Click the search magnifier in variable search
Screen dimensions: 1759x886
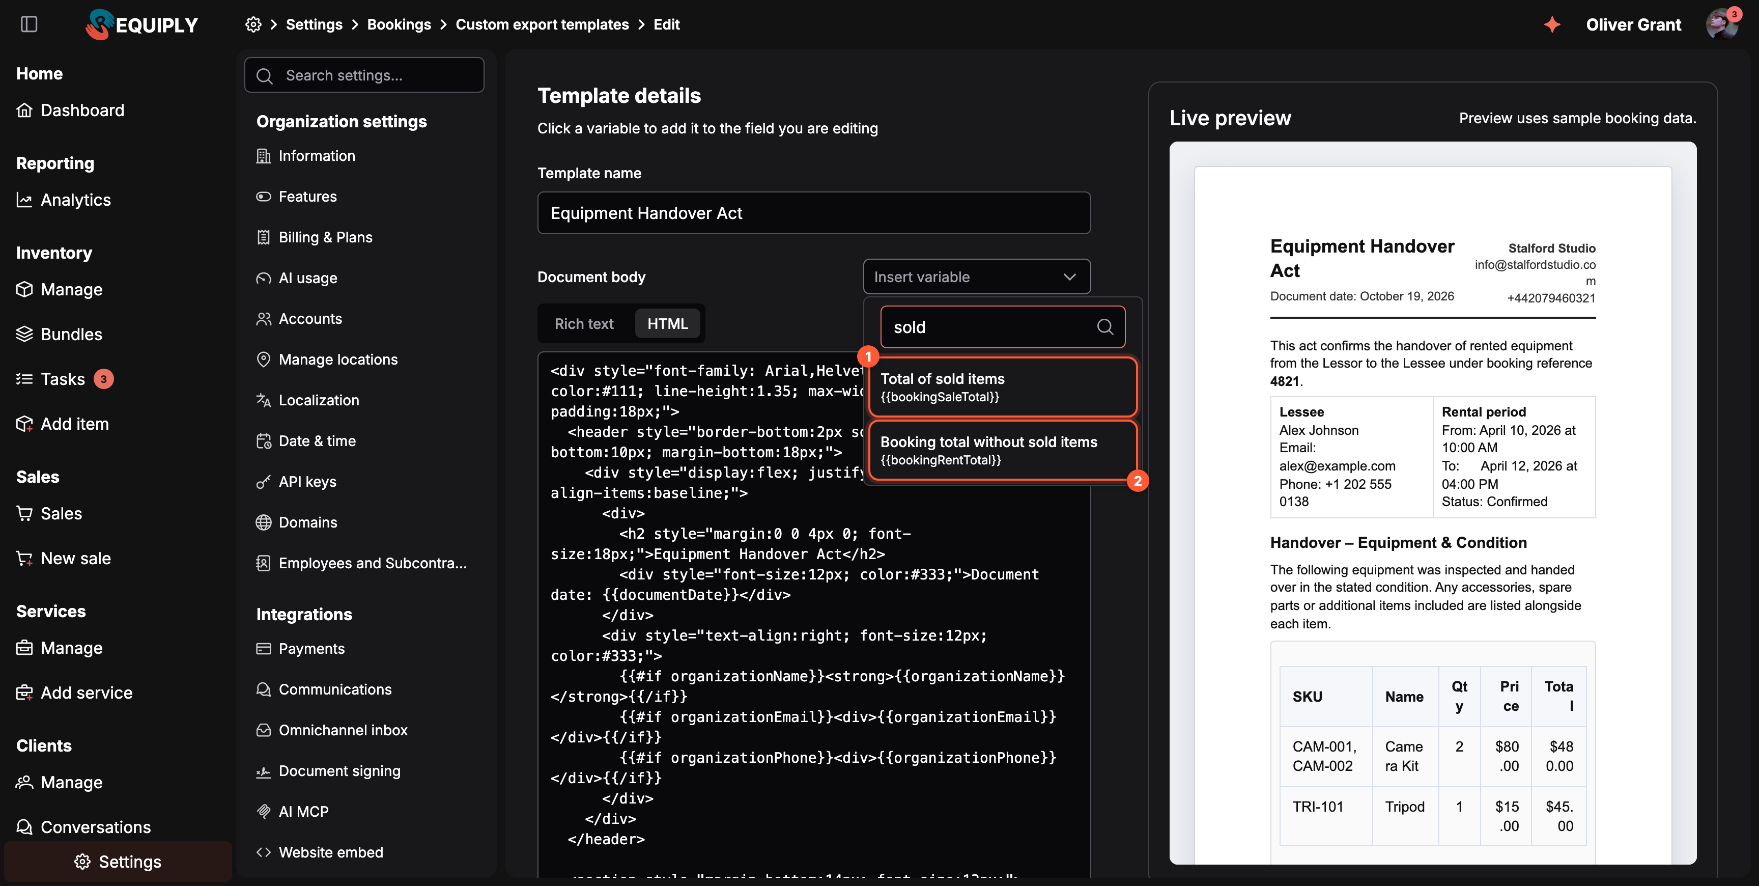click(x=1105, y=327)
